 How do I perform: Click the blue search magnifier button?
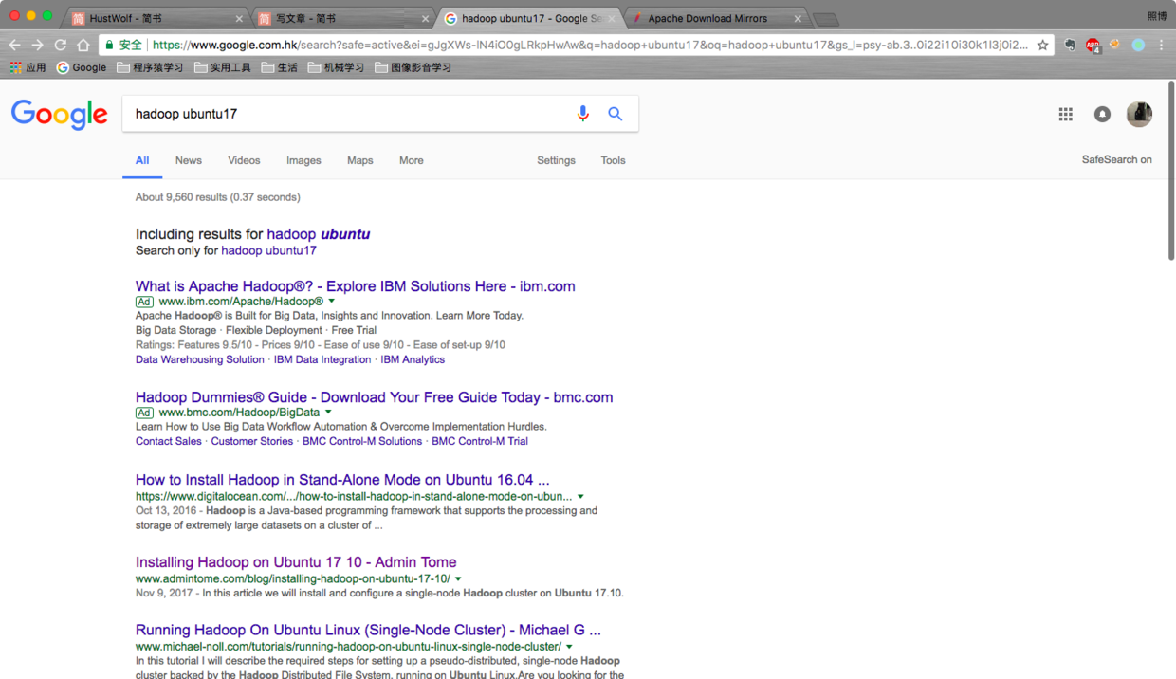pos(616,114)
